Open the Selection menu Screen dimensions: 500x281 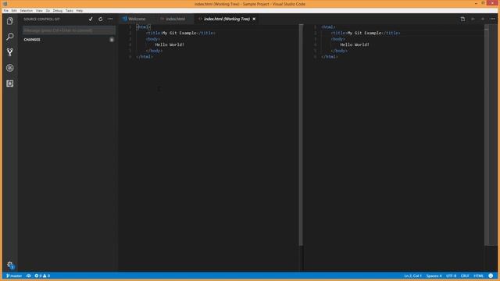27,10
